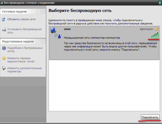Click the Подключить button

tap(150, 117)
